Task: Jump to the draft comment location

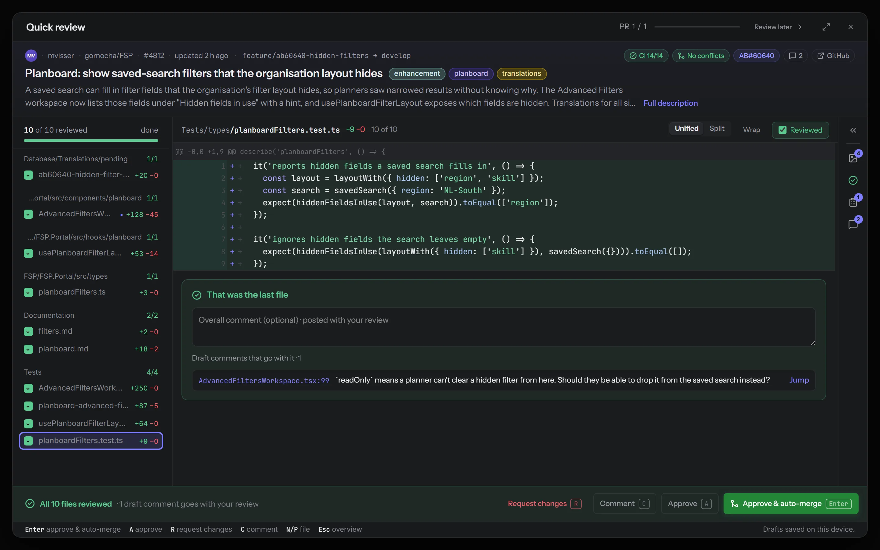Action: (x=799, y=380)
